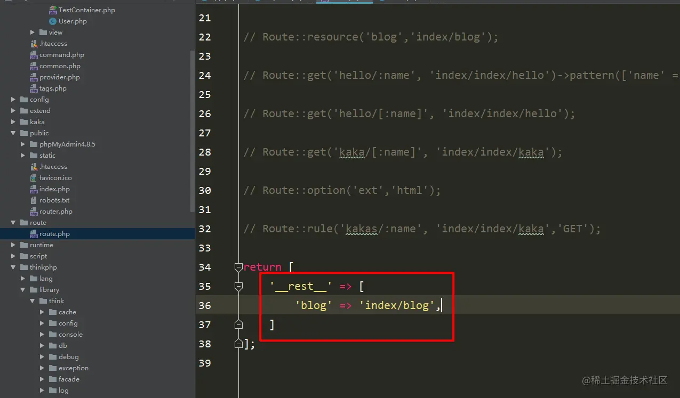This screenshot has width=680, height=398.
Task: Click the static folder icon
Action: tap(34, 156)
